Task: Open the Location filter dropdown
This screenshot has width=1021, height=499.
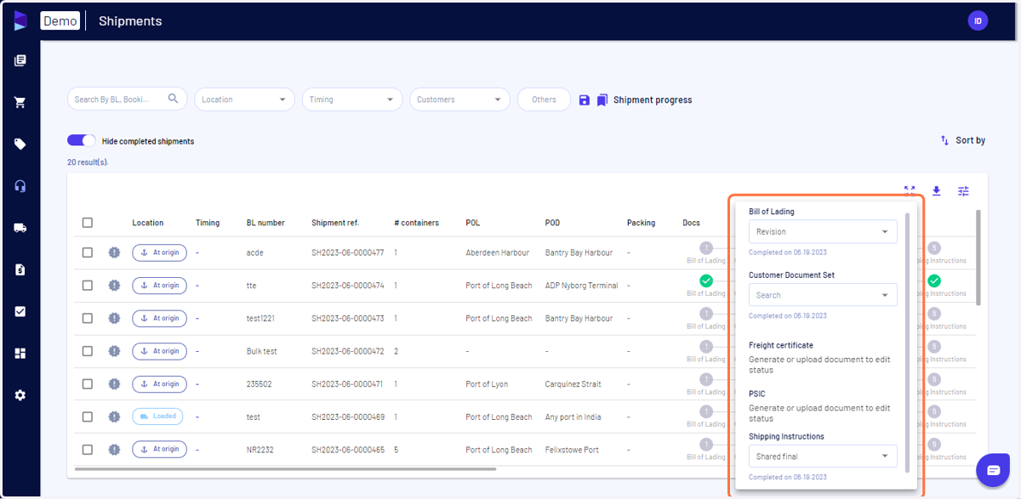Action: pyautogui.click(x=244, y=99)
